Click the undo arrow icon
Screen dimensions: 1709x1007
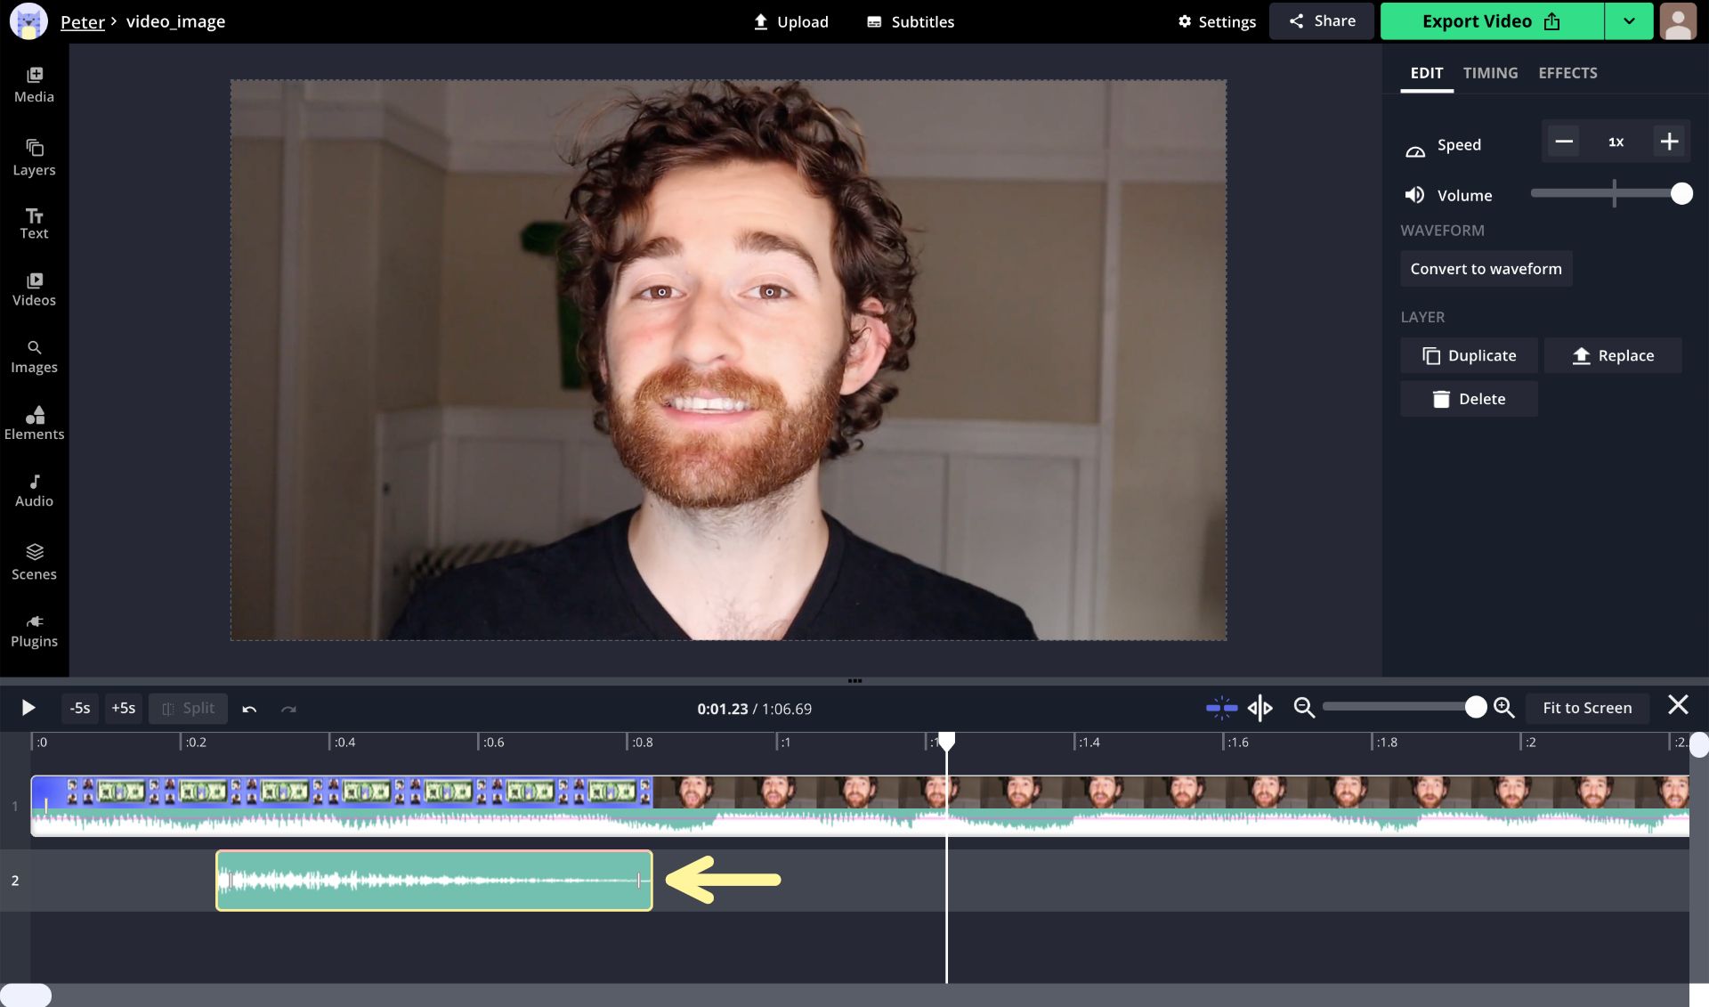pyautogui.click(x=249, y=709)
